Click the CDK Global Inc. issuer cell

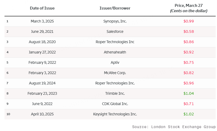point(115,104)
